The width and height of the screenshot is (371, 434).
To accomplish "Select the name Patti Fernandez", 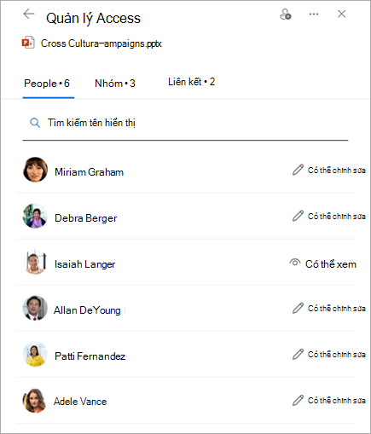I will click(x=90, y=356).
